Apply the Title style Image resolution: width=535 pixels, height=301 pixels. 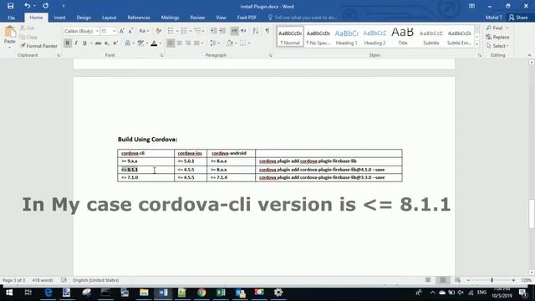pyautogui.click(x=403, y=37)
